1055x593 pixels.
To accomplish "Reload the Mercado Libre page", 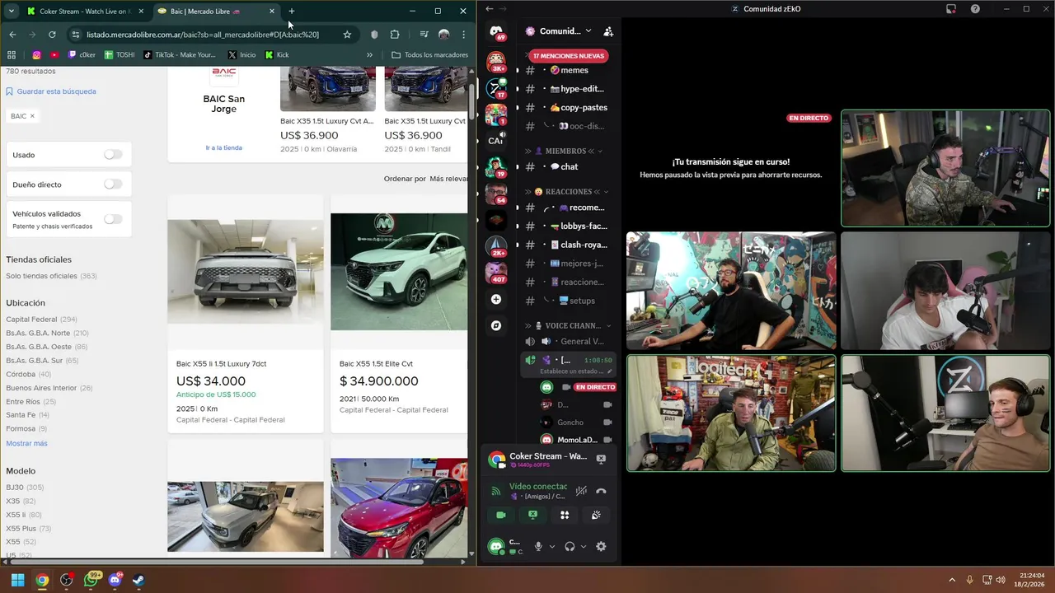I will pos(52,35).
